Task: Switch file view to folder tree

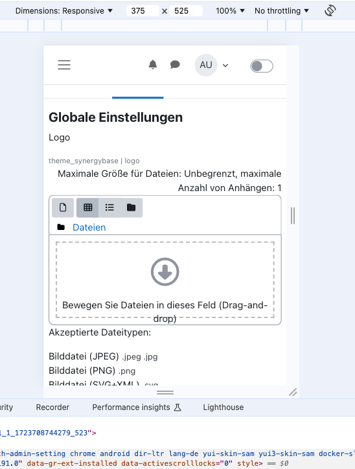Action: point(132,207)
